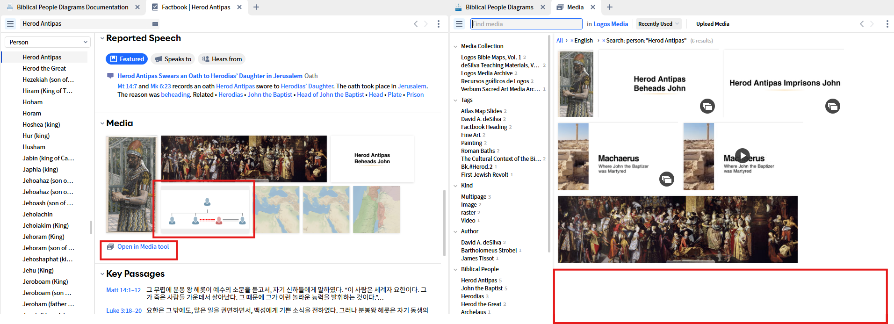Screen dimensions: 894x324
Task: Filter by author James Tissot
Action: point(477,259)
